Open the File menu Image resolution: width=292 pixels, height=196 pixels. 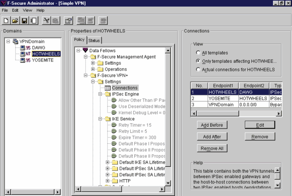point(5,10)
